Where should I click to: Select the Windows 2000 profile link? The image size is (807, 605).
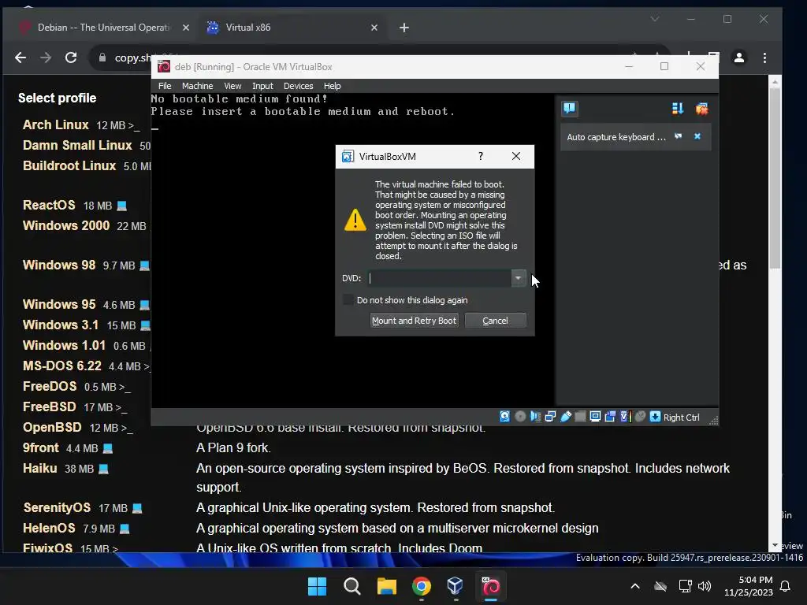[x=66, y=226]
